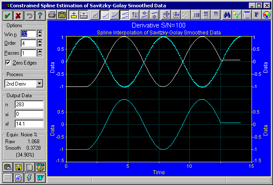This screenshot has height=185, width=273.
Task: Click the Order input field showing 4
Action: [x=28, y=43]
